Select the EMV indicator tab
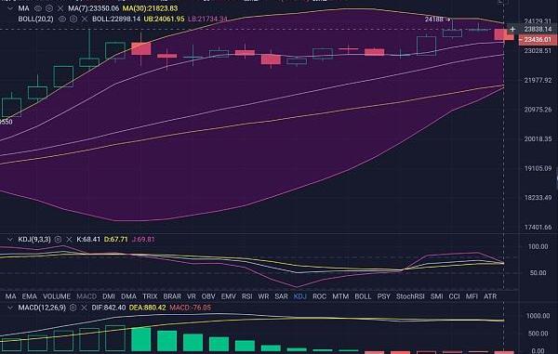The width and height of the screenshot is (558, 354). click(x=229, y=296)
